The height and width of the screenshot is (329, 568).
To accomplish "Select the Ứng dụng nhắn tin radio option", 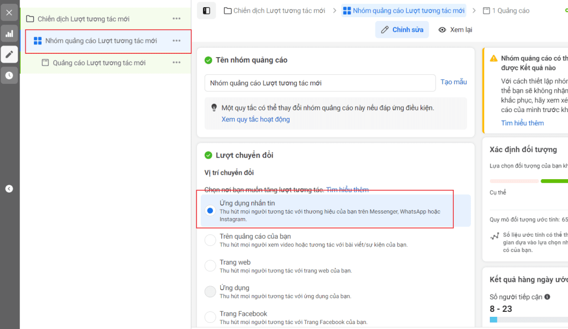I will click(x=210, y=210).
